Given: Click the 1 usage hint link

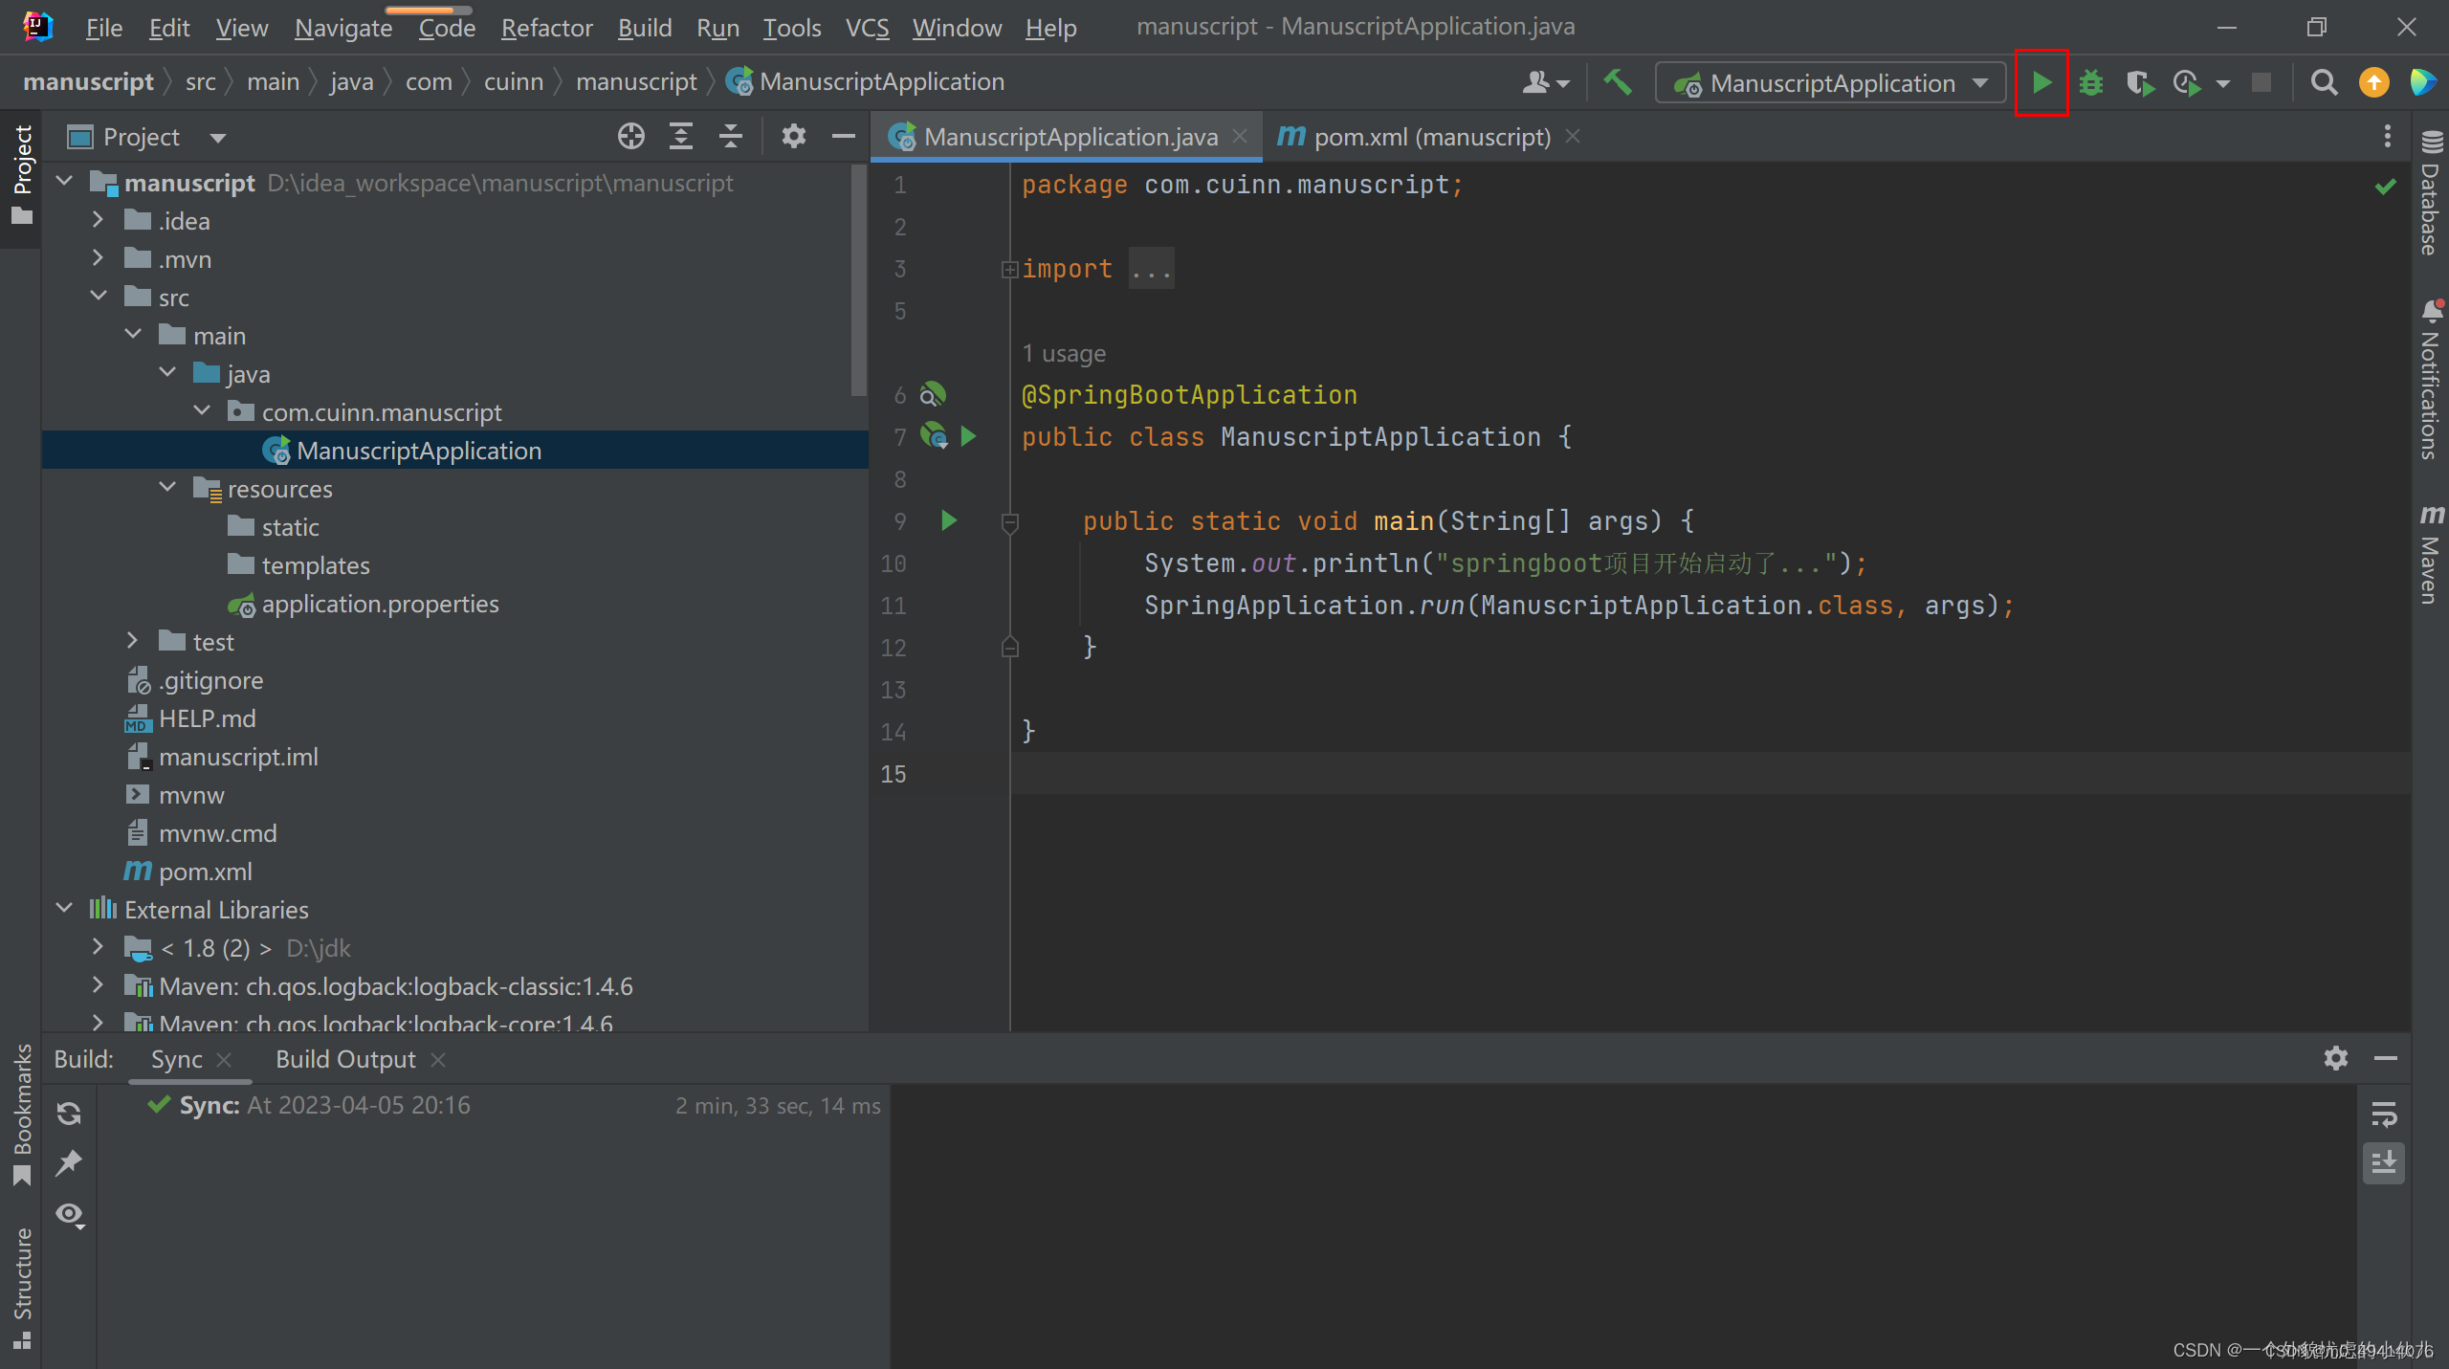Looking at the screenshot, I should point(1064,353).
